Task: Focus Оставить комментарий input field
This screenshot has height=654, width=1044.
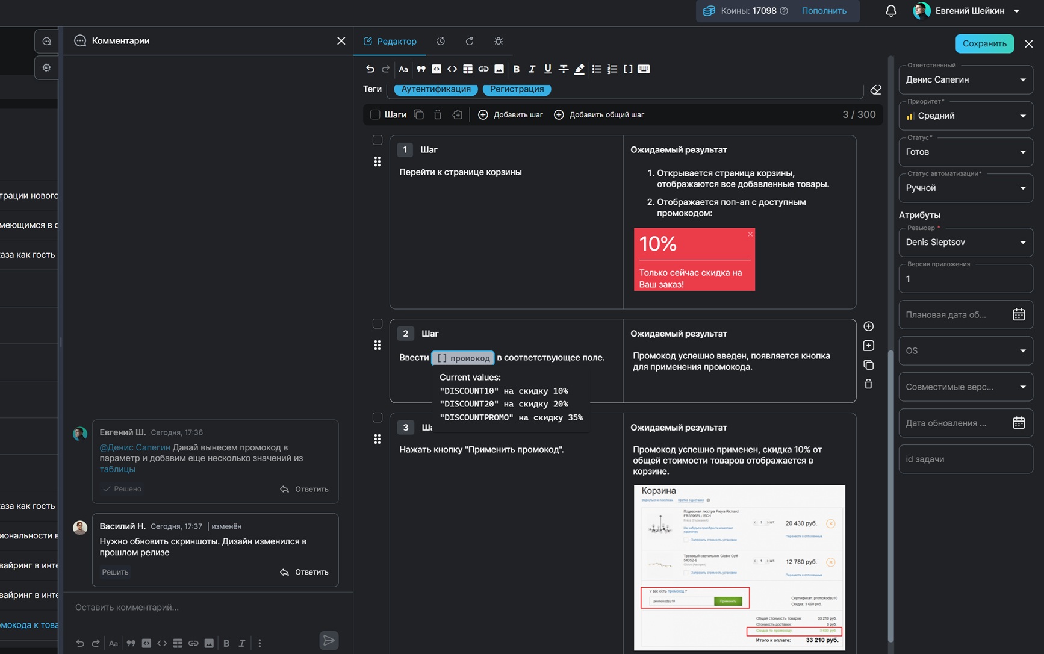Action: click(208, 607)
